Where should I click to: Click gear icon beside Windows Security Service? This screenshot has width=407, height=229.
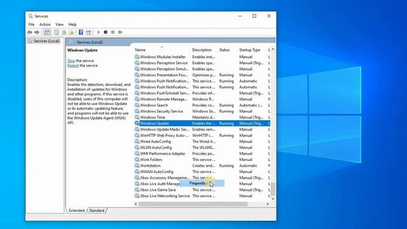pos(137,111)
